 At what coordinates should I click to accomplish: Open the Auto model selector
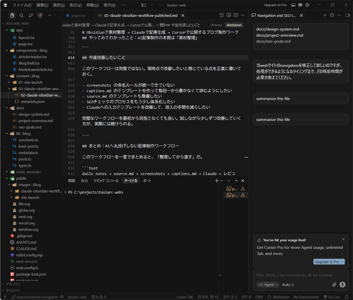(x=288, y=285)
